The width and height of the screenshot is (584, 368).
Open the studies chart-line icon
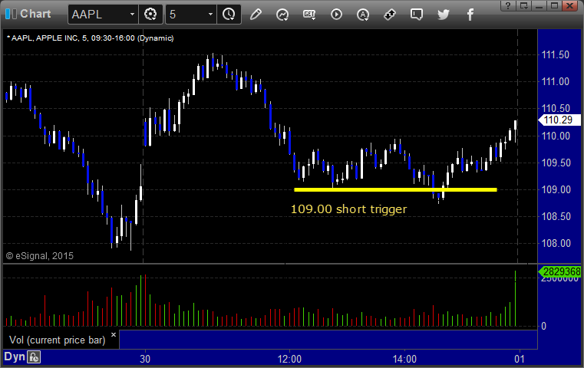pyautogui.click(x=282, y=15)
